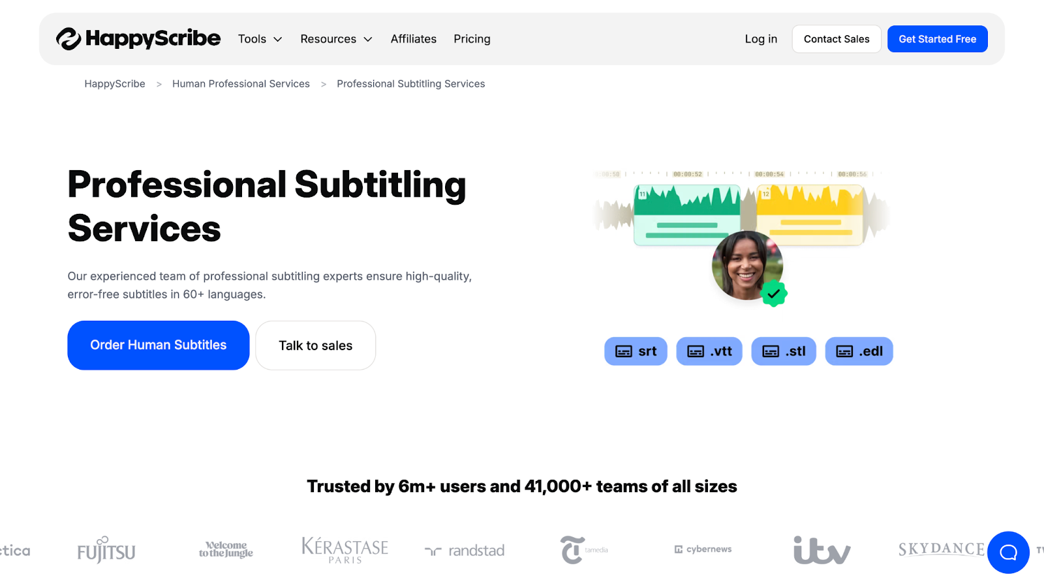Click the randstad partner logo
Viewport: 1044px width, 588px height.
click(x=464, y=550)
